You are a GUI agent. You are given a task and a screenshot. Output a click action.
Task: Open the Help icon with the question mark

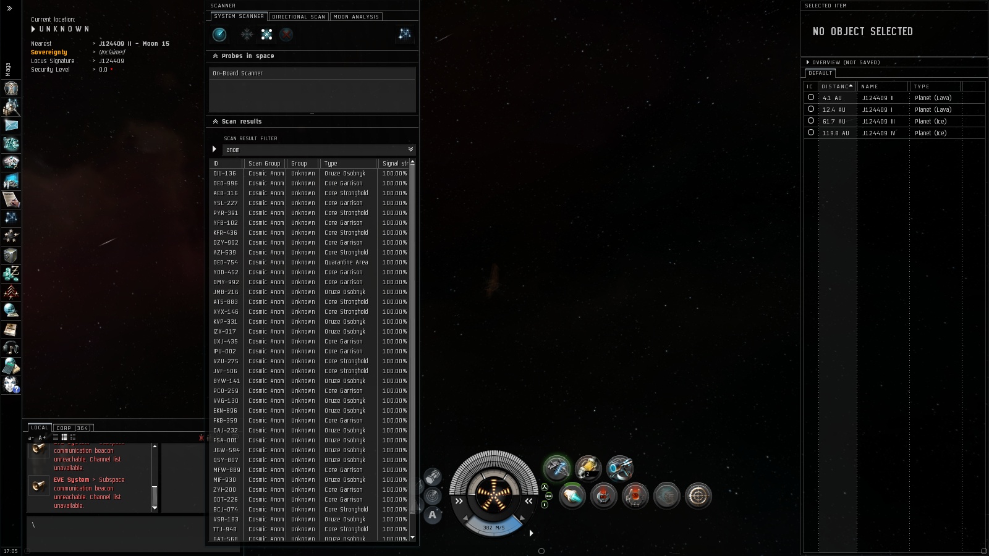11,385
